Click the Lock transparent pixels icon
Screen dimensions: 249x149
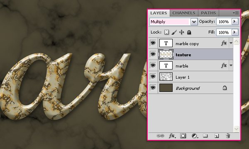[x=166, y=32]
